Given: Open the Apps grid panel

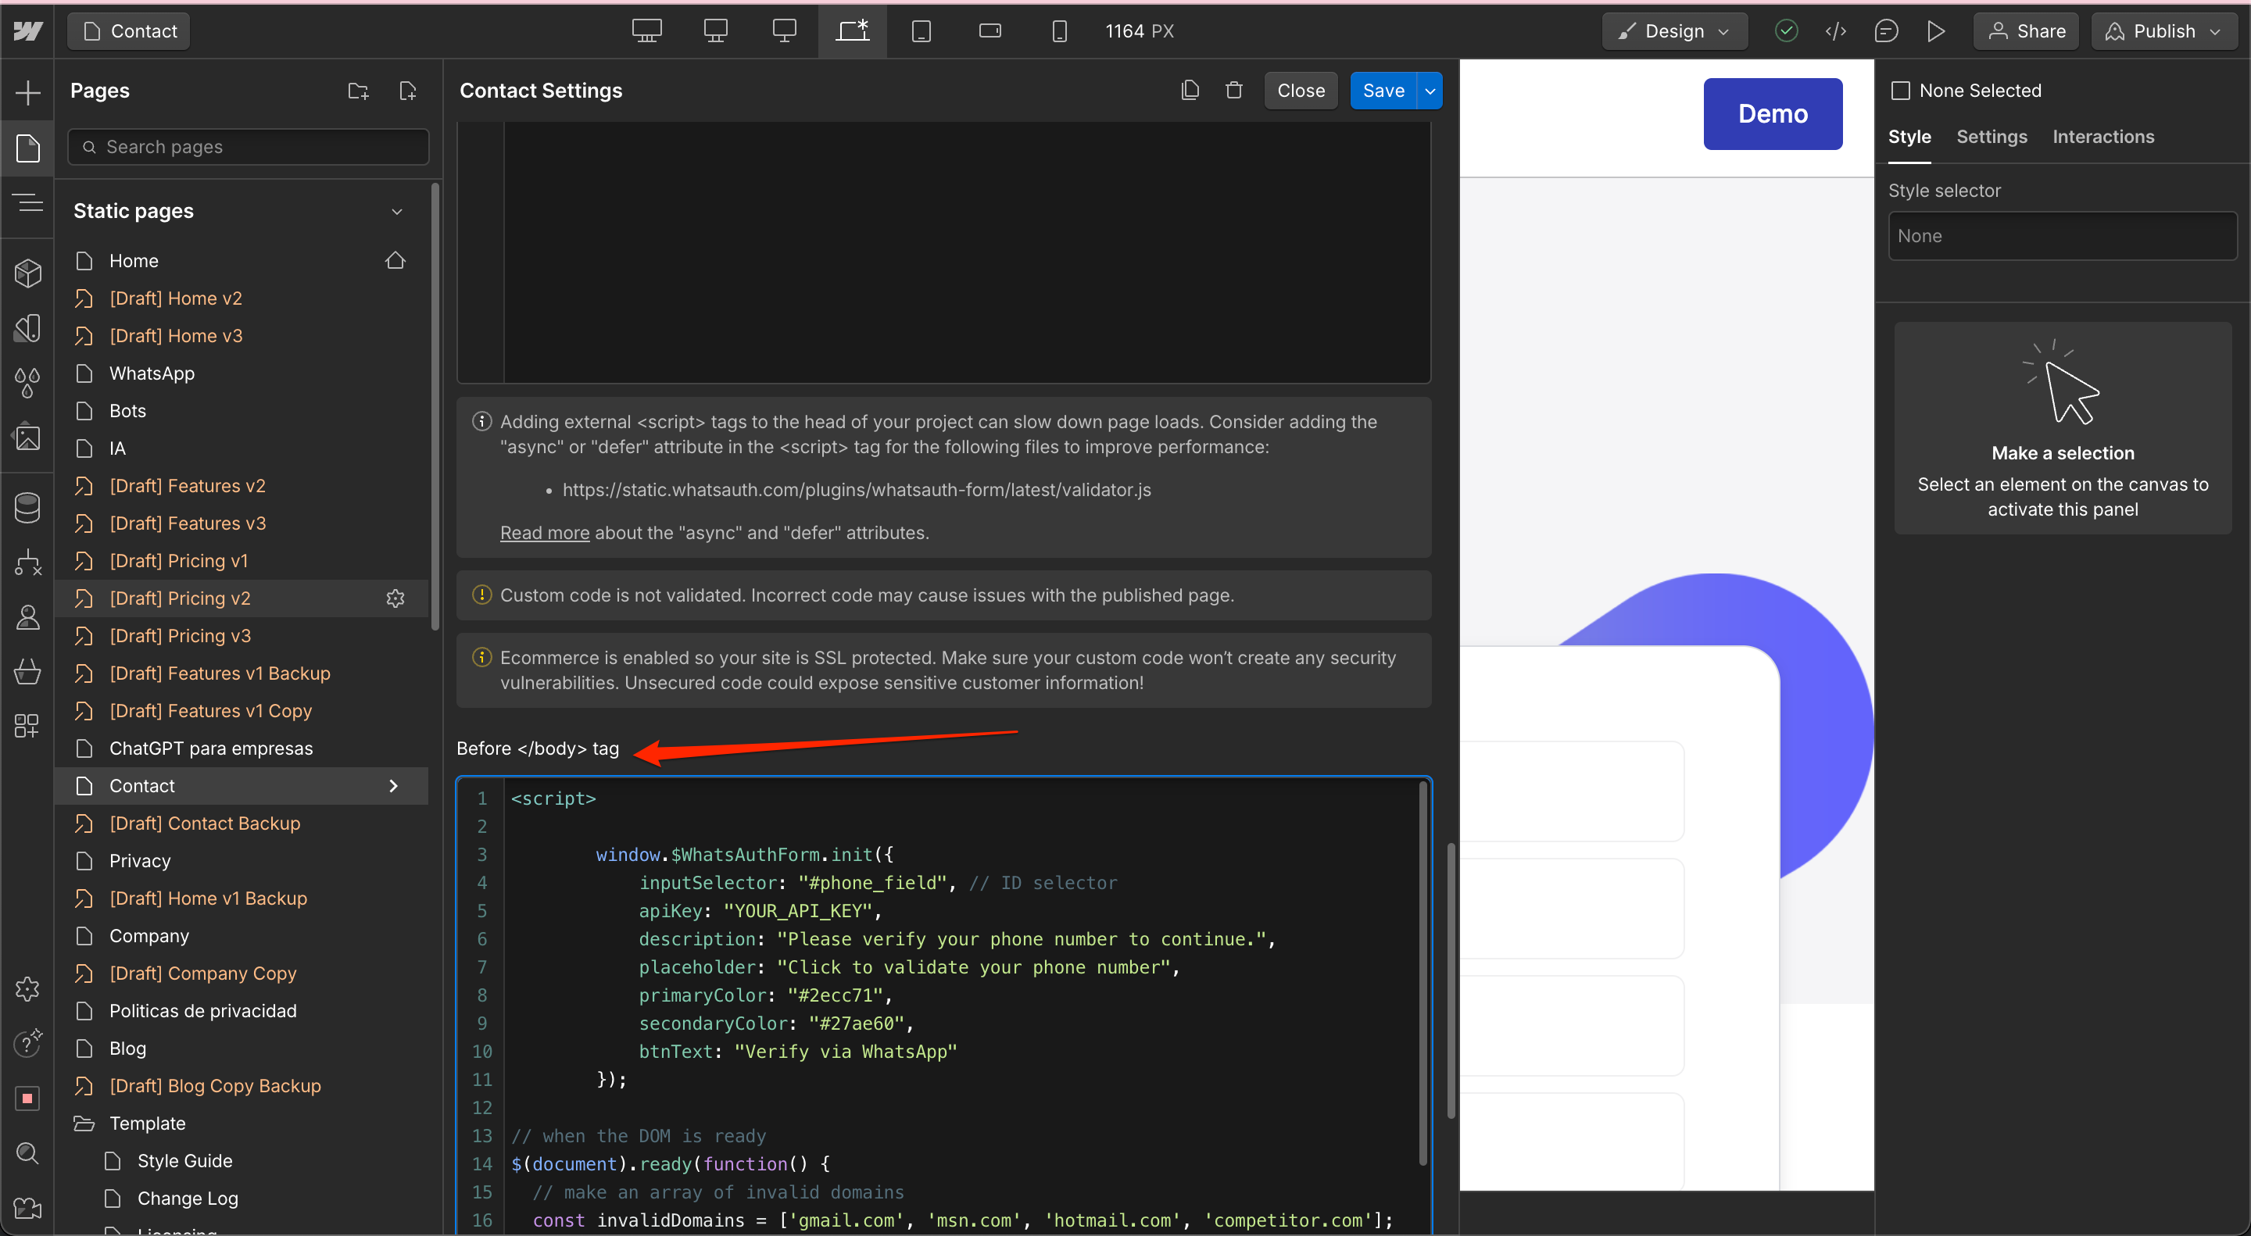Looking at the screenshot, I should click(x=27, y=726).
